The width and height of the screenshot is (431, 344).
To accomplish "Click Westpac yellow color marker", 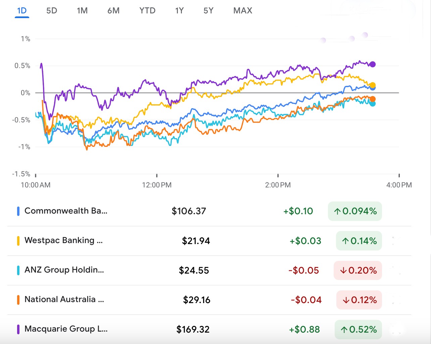I will point(18,241).
